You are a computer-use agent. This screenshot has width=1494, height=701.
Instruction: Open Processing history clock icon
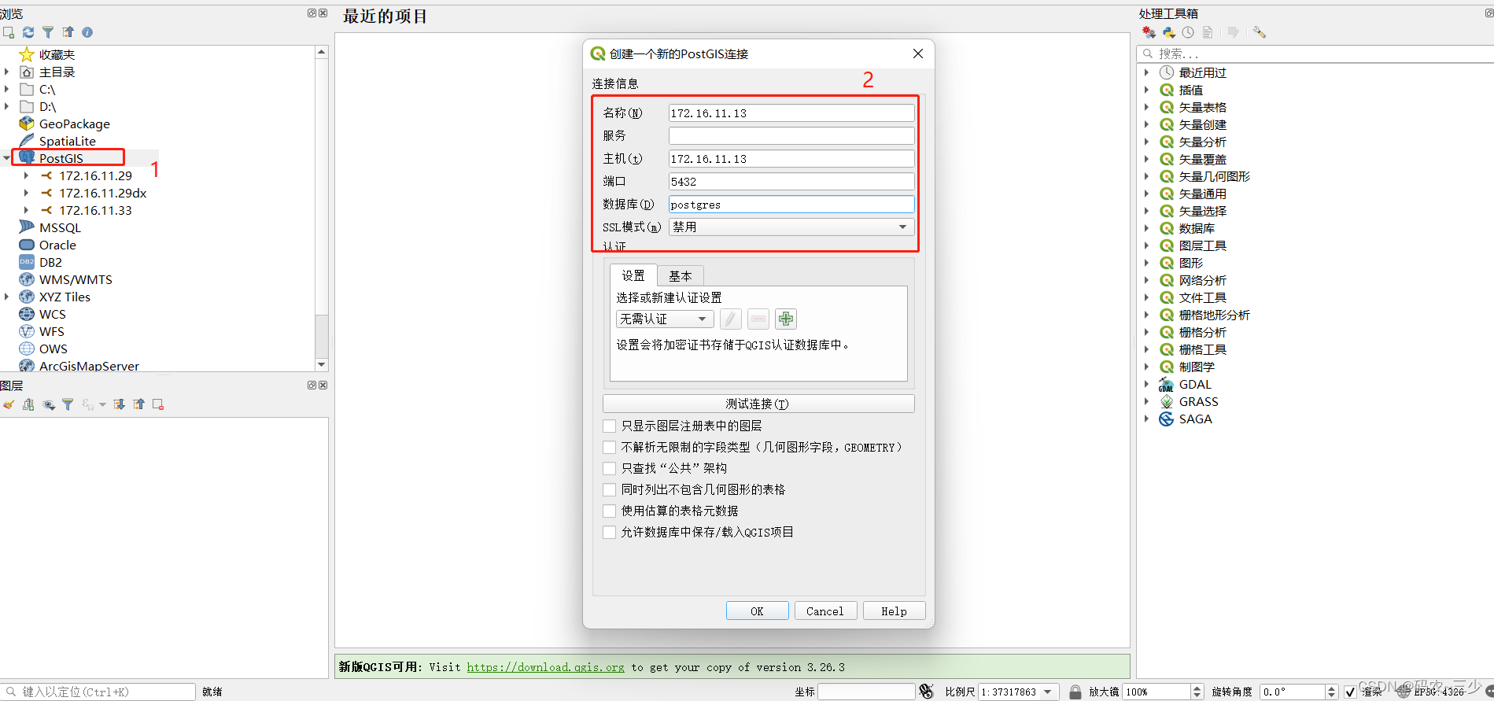coord(1188,32)
